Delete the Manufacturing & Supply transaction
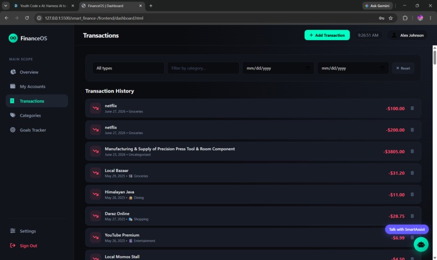The image size is (437, 260). coord(412,151)
